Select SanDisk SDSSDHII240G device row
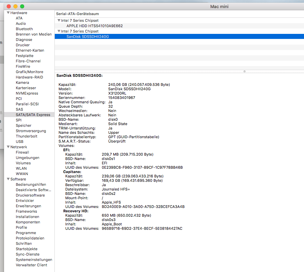Image resolution: width=304 pixels, height=272 pixels. click(x=179, y=37)
